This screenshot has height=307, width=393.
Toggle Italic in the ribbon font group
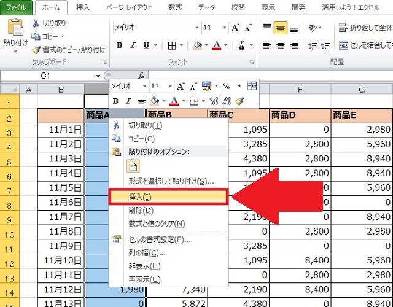click(x=133, y=45)
